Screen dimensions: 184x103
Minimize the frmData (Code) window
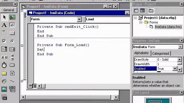(127, 13)
